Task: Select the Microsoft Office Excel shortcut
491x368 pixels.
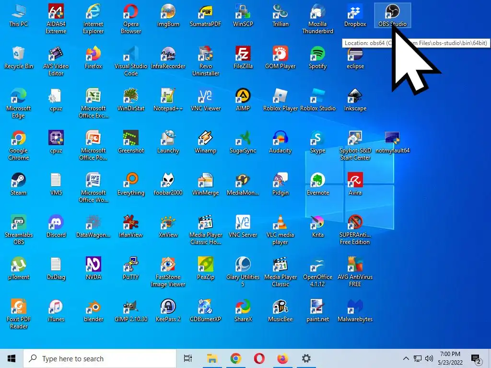Action: point(94,103)
